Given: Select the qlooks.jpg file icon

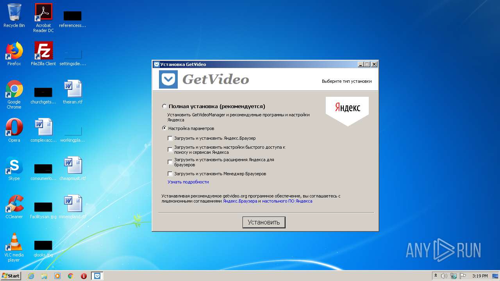Looking at the screenshot, I should click(43, 248).
